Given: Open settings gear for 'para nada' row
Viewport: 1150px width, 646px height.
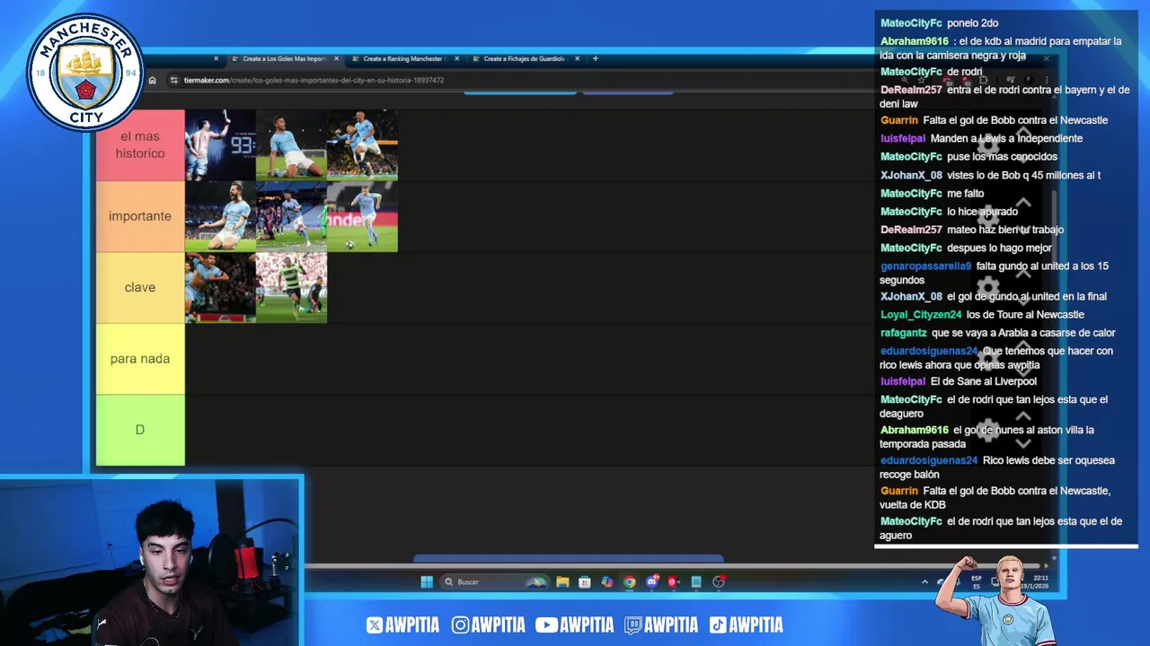Looking at the screenshot, I should point(987,359).
